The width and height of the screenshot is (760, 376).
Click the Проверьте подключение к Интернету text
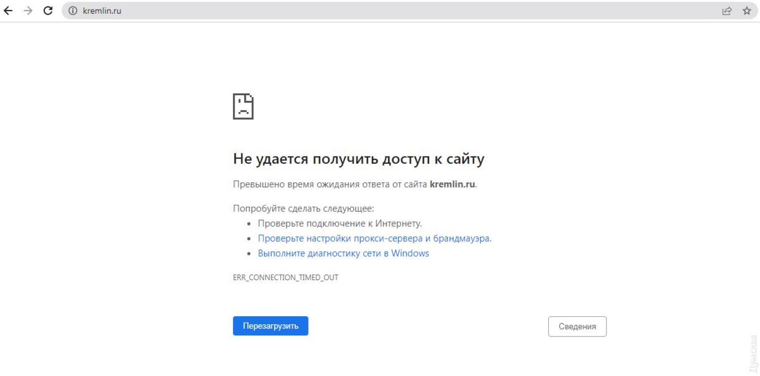339,223
